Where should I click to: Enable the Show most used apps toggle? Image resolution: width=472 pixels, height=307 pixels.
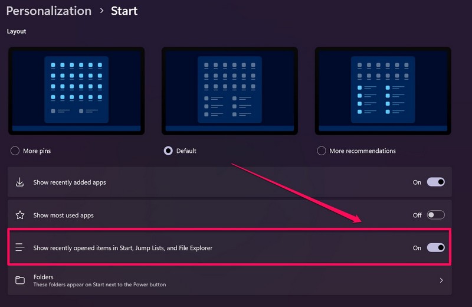click(435, 215)
